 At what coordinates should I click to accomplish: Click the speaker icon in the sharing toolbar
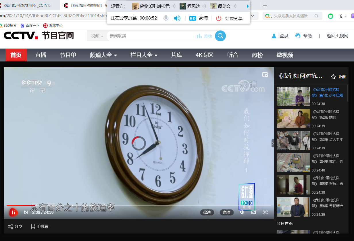tap(177, 18)
